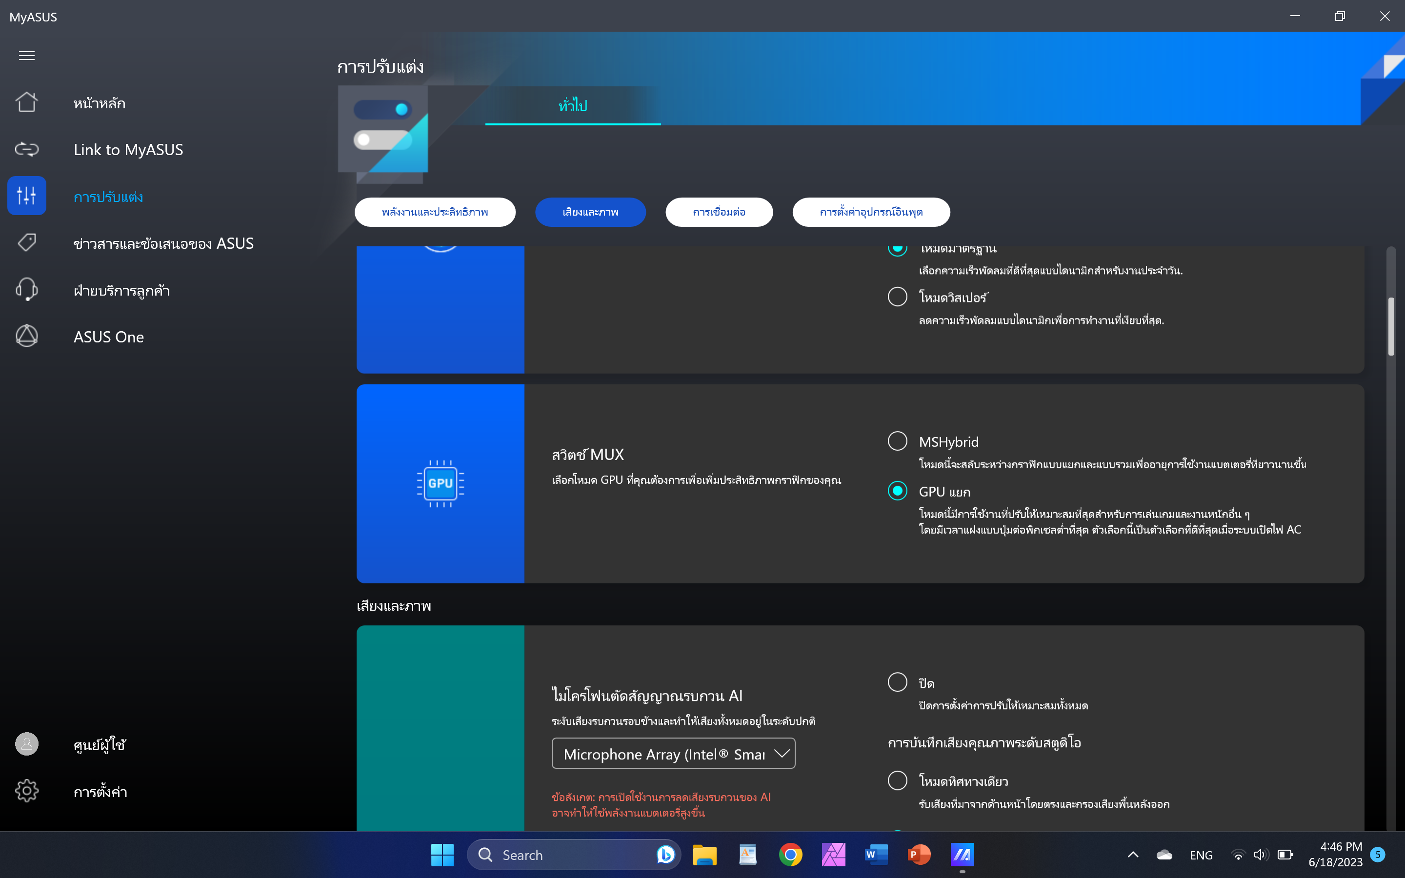This screenshot has height=878, width=1405.
Task: Select the Whisper mode fan option
Action: pyautogui.click(x=897, y=297)
